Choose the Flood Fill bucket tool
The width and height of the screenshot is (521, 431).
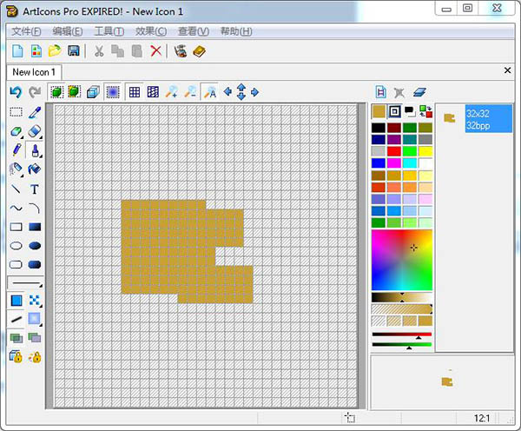(x=35, y=169)
